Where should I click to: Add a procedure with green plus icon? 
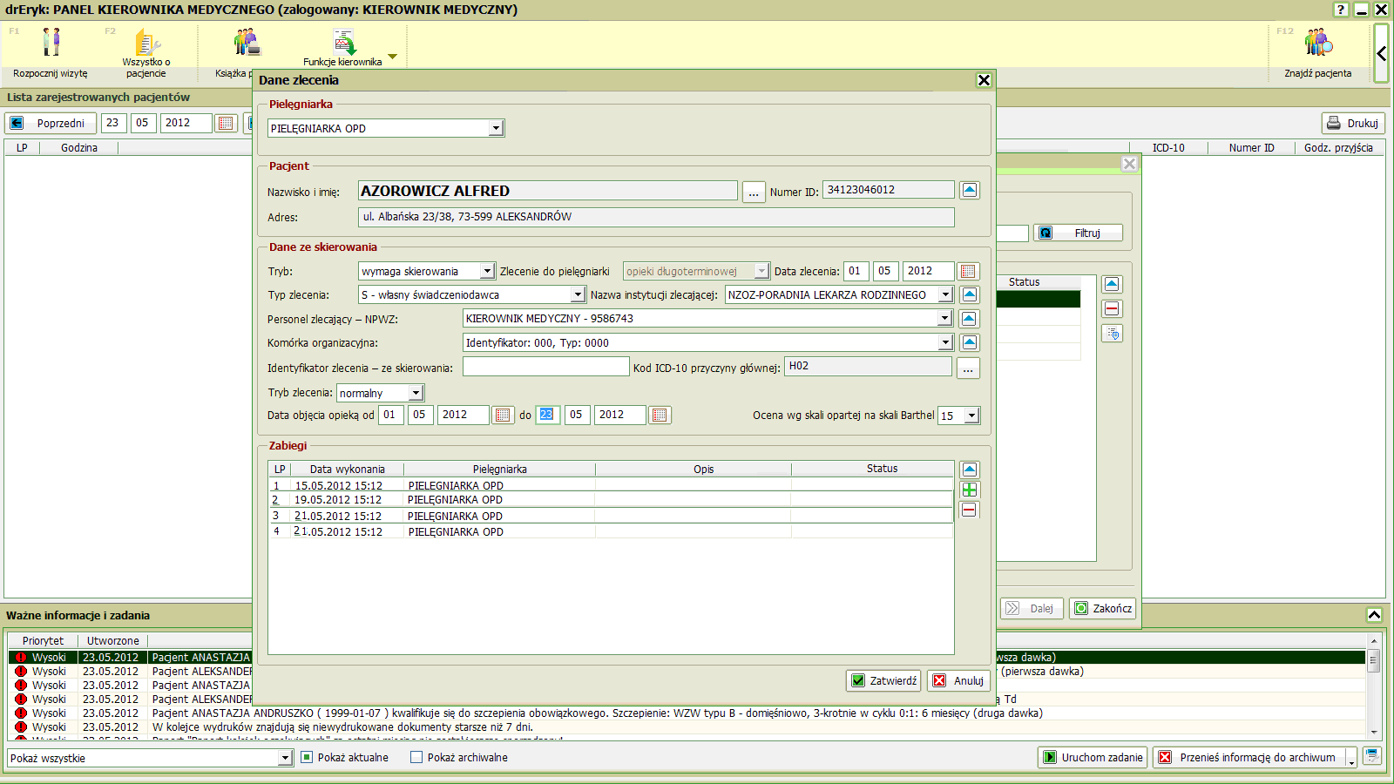click(x=969, y=490)
